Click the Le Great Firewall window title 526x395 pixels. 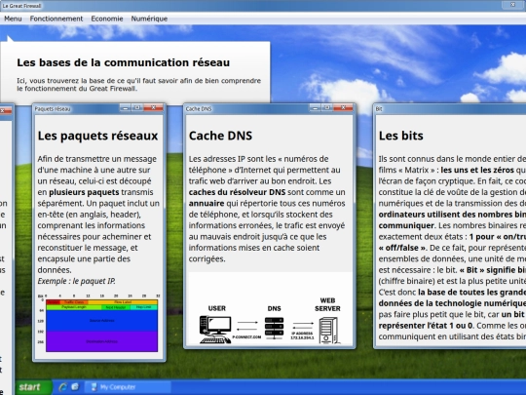22,6
